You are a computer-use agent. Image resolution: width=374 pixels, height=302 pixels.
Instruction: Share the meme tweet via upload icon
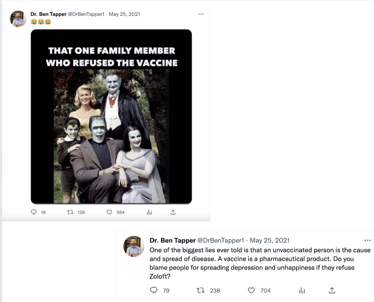pyautogui.click(x=173, y=212)
